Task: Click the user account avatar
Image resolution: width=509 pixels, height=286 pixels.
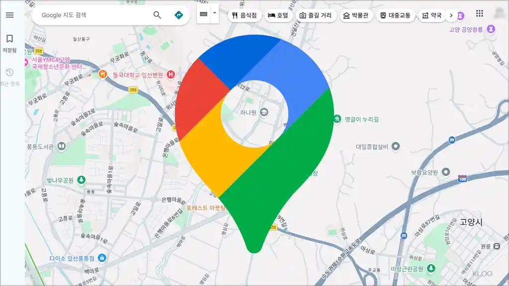Action: coord(500,13)
